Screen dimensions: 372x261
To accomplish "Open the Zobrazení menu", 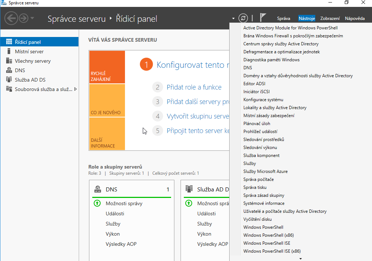I will point(330,18).
